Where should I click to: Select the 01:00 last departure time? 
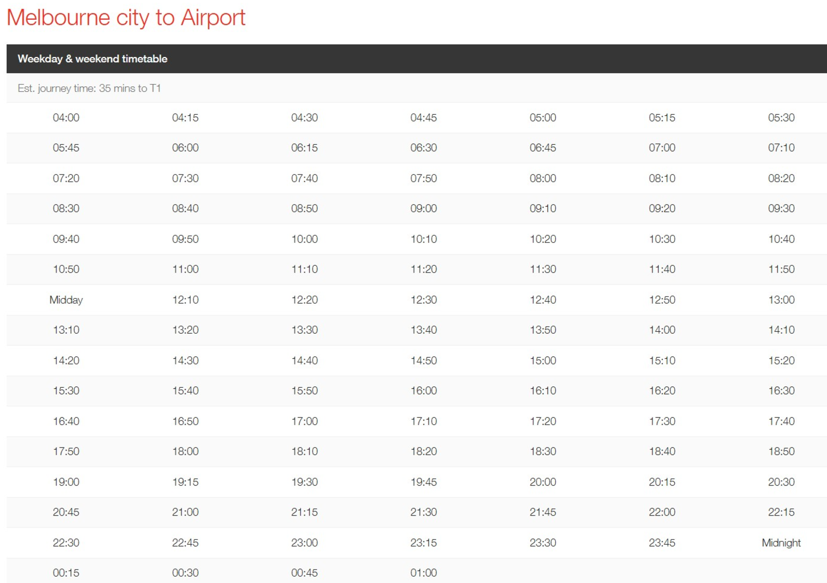pos(423,573)
